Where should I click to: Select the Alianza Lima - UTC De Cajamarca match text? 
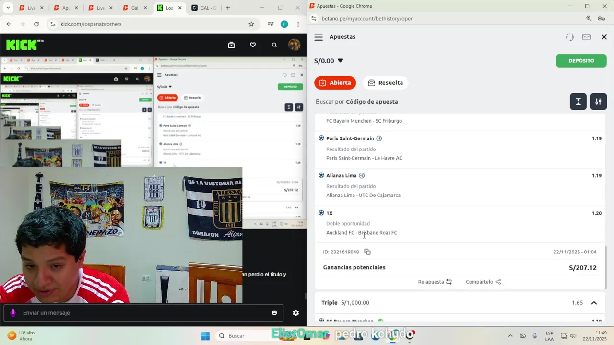coord(363,195)
